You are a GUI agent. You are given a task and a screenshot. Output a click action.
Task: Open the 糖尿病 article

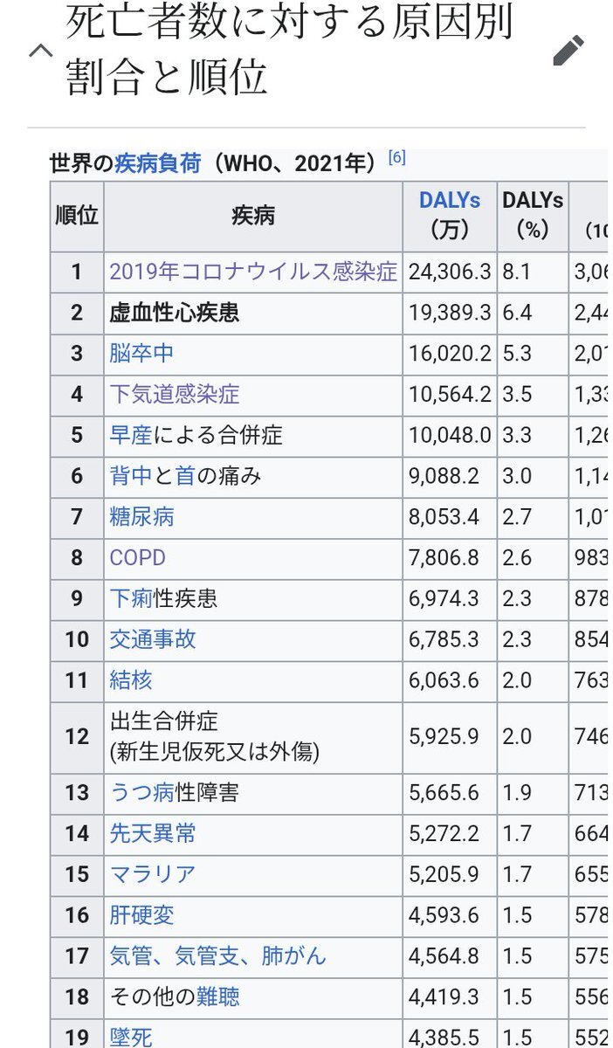pos(141,516)
